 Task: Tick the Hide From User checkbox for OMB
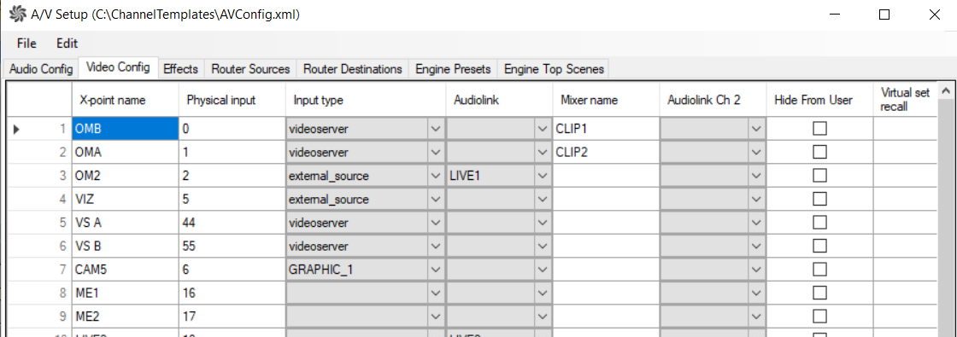click(819, 129)
